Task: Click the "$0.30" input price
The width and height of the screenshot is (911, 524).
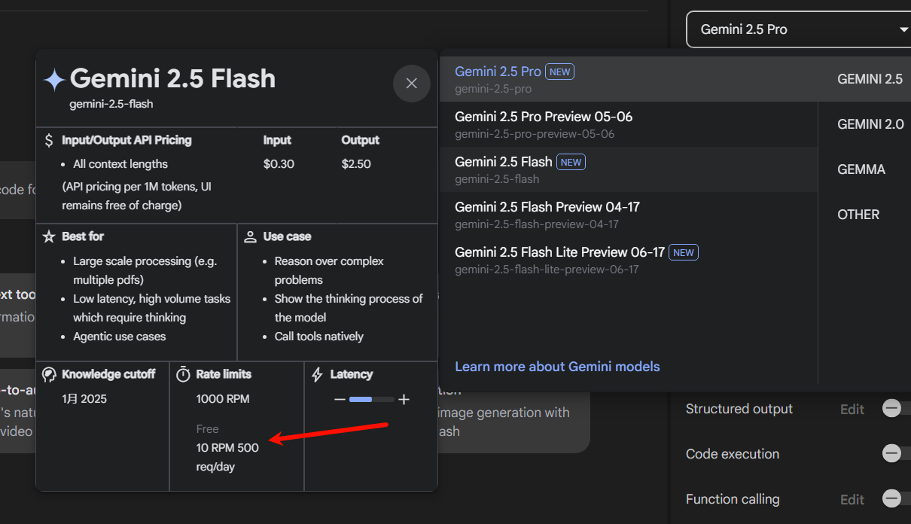Action: pos(279,164)
